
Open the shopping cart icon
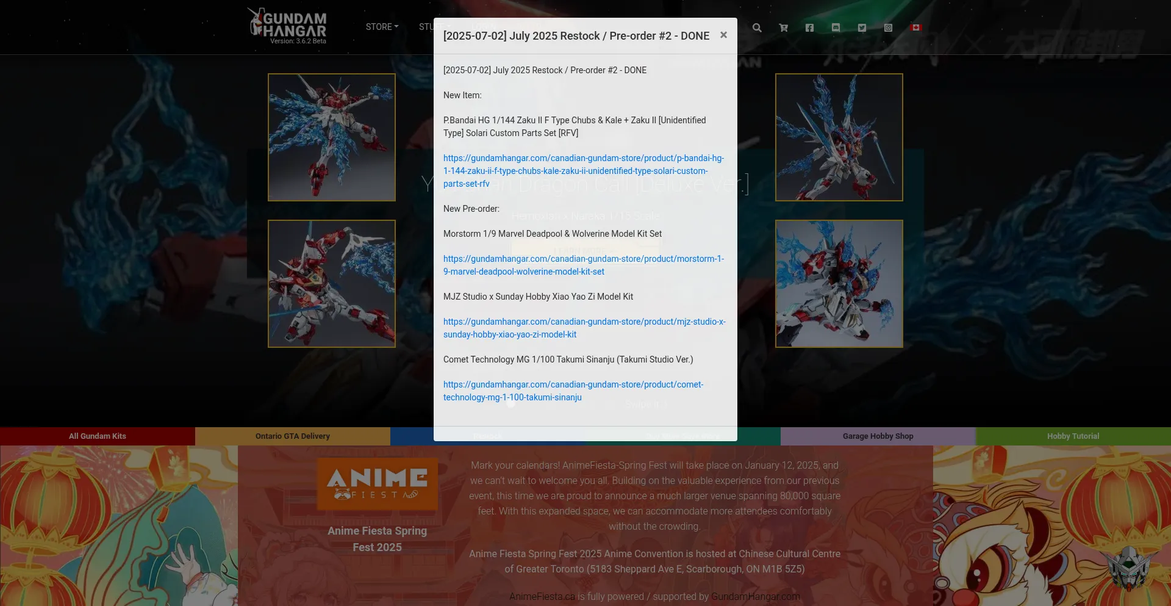coord(783,27)
